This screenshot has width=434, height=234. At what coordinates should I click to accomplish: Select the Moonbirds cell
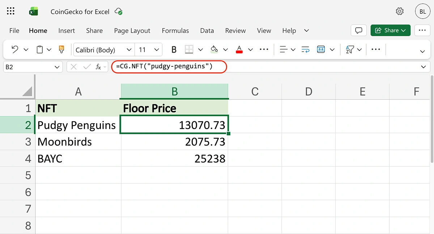point(78,142)
